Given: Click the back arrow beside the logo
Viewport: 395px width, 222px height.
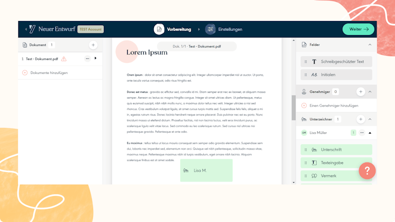Looking at the screenshot, I should point(26,29).
